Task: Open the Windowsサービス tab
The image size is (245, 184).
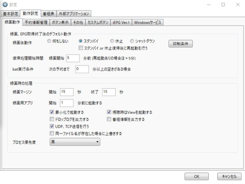Action: (x=148, y=22)
